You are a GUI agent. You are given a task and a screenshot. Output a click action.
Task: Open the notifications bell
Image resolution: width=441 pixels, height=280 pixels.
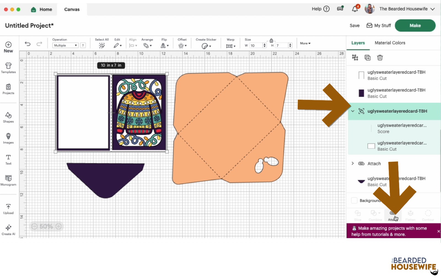355,9
